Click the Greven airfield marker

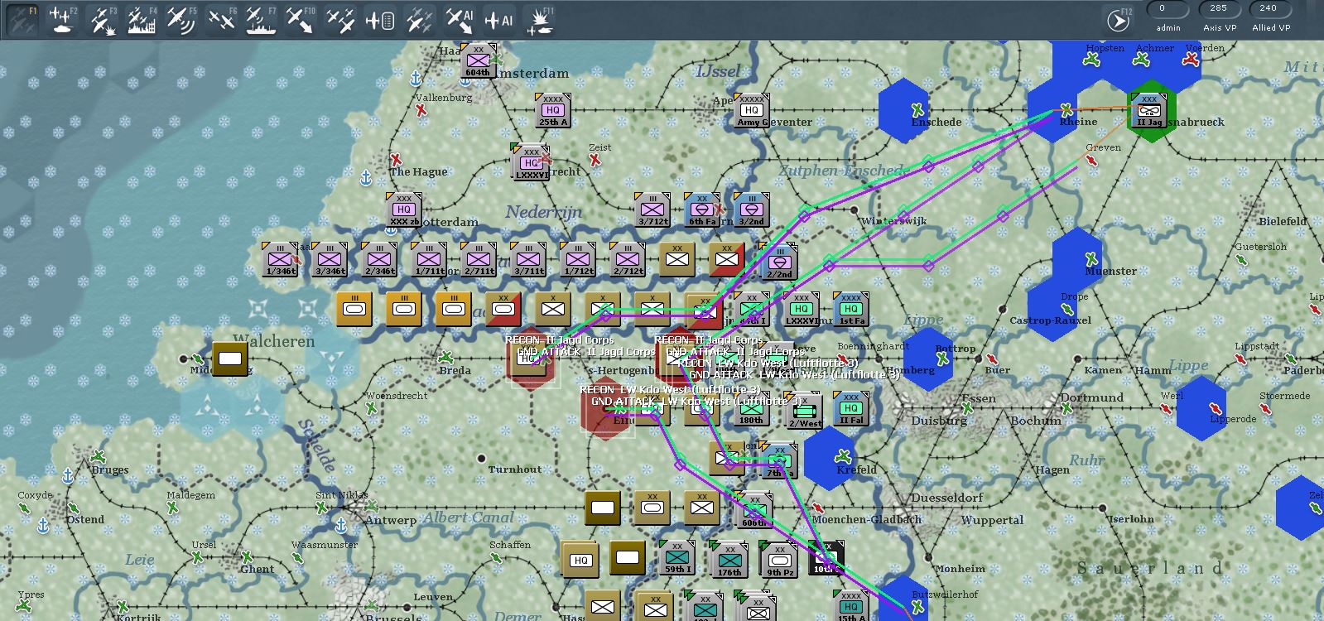pos(1091,160)
